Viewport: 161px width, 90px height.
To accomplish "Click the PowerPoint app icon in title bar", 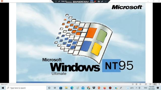I will tap(2, 1).
